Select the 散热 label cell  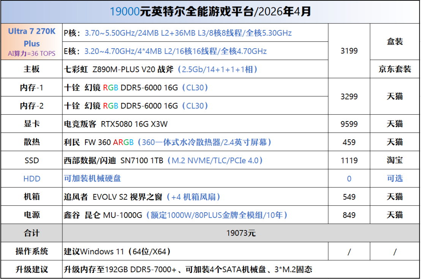32,142
